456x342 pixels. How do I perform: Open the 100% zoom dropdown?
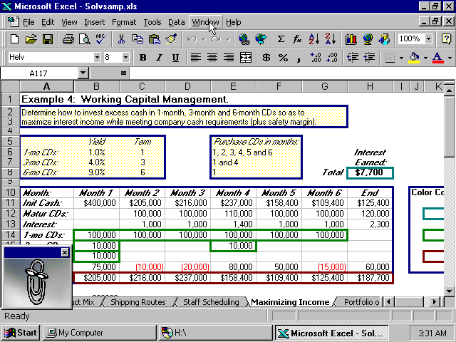(x=429, y=39)
